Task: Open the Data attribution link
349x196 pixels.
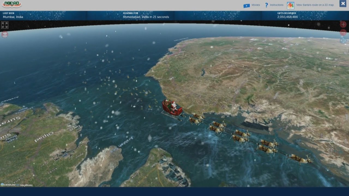Action: 26,185
